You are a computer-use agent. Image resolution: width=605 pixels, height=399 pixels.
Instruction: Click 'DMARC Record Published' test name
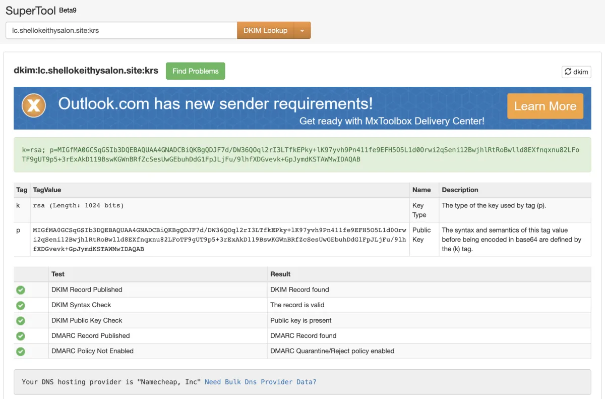pos(91,335)
